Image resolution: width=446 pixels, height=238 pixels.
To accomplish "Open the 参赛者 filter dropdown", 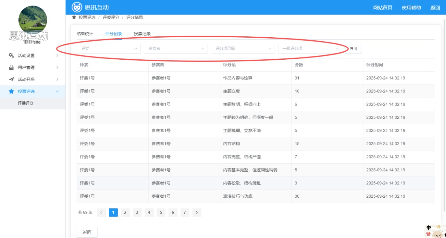I will coord(176,49).
